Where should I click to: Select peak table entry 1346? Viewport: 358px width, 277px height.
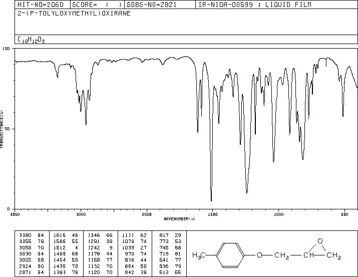94,235
